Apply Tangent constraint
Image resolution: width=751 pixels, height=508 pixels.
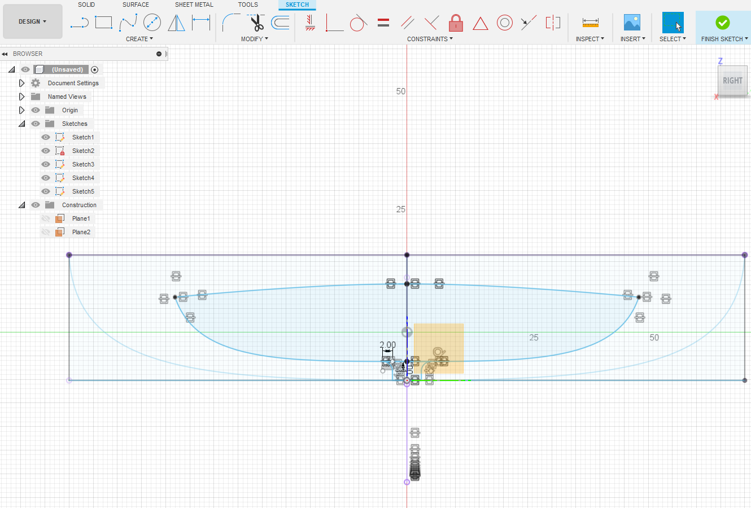point(359,23)
